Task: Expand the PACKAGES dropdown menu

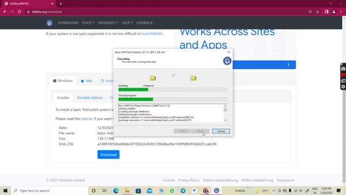Action: (108, 23)
